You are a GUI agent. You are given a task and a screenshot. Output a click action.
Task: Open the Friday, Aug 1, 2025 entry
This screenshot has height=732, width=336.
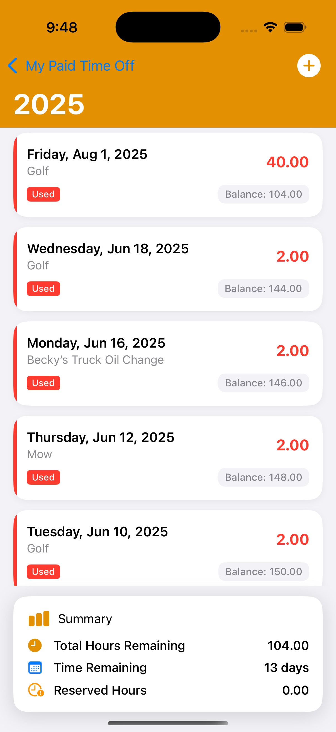coord(167,174)
